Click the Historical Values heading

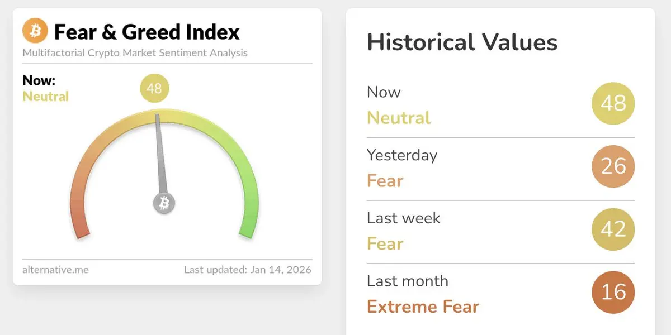tap(462, 42)
